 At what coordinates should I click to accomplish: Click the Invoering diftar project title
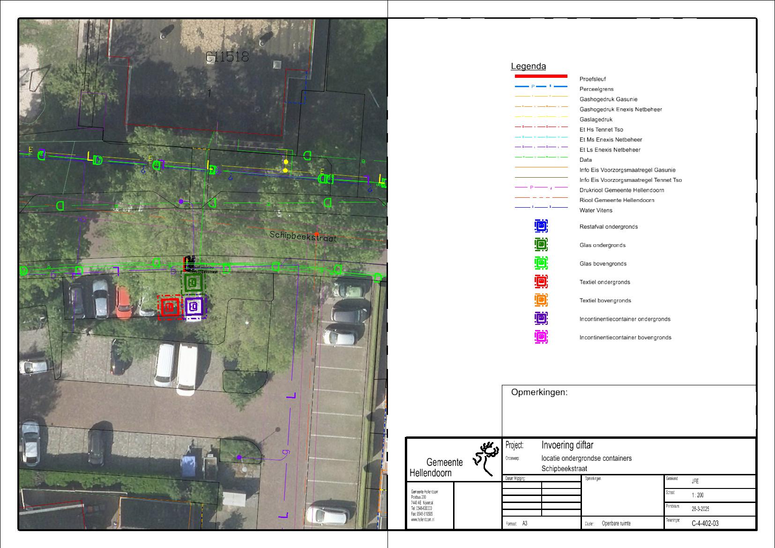pos(567,445)
